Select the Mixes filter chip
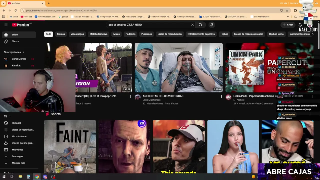This screenshot has width=320, height=180. (116, 34)
